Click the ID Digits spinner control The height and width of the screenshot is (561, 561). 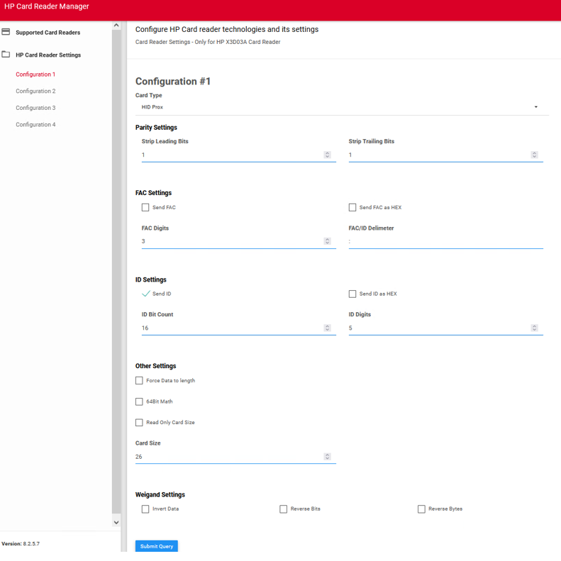coord(534,328)
